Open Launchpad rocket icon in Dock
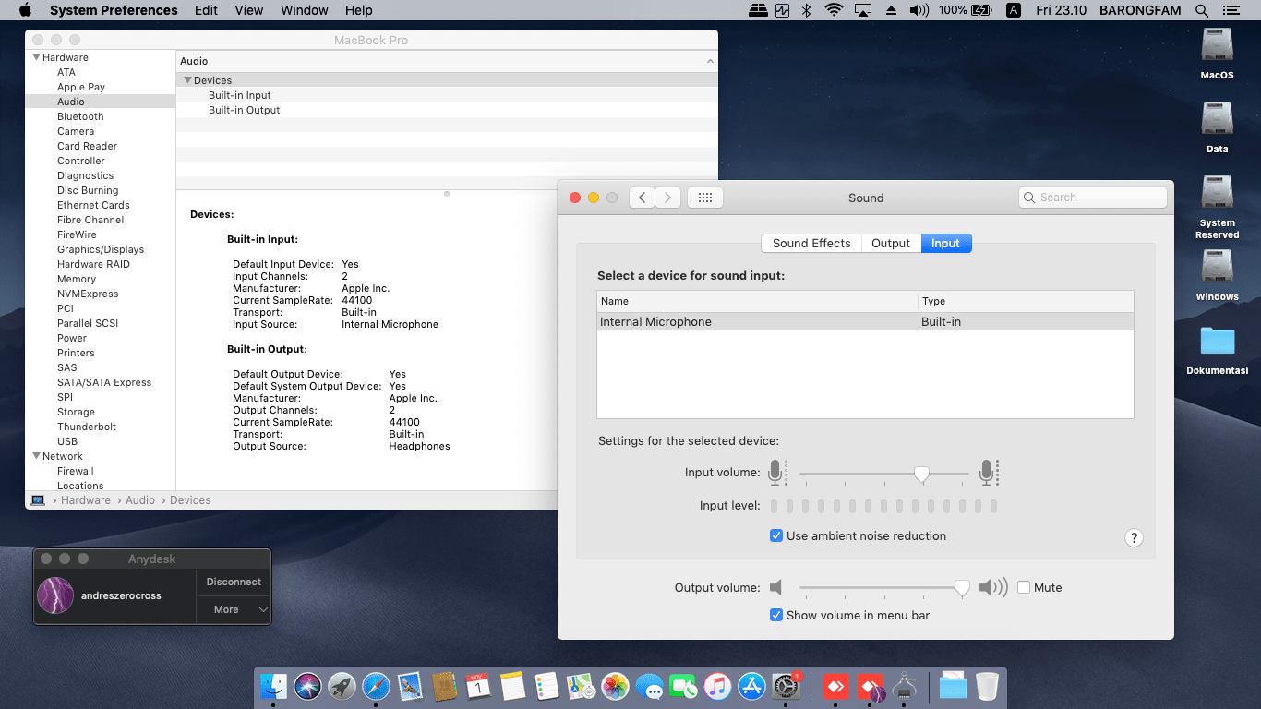1261x709 pixels. [x=342, y=687]
